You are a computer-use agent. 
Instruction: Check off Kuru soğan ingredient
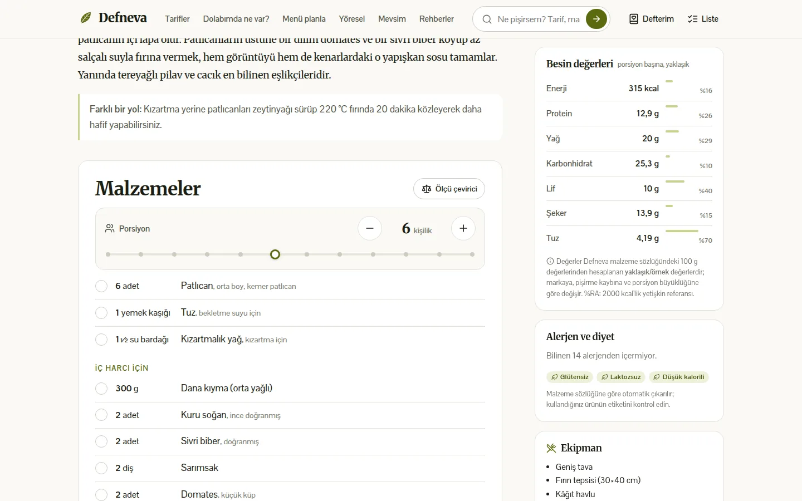[101, 415]
